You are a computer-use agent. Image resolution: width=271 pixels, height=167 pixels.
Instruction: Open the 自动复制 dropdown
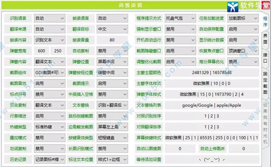(112, 51)
